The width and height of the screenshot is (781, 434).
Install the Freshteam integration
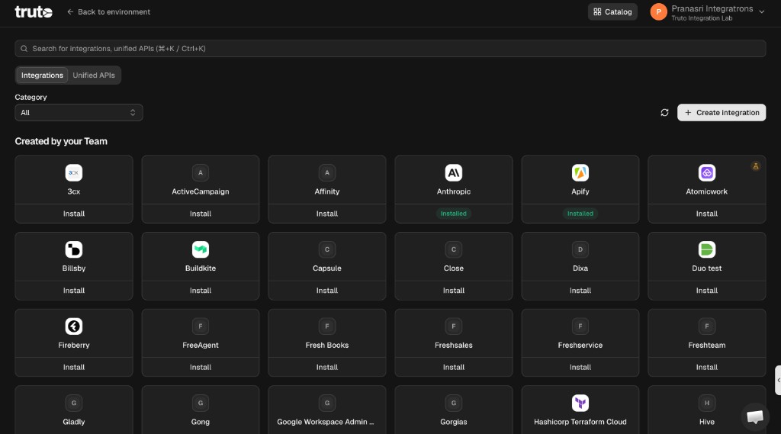coord(706,367)
